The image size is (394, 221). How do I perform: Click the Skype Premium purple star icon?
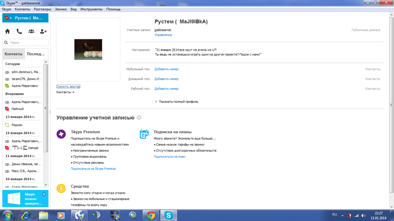coord(61,134)
